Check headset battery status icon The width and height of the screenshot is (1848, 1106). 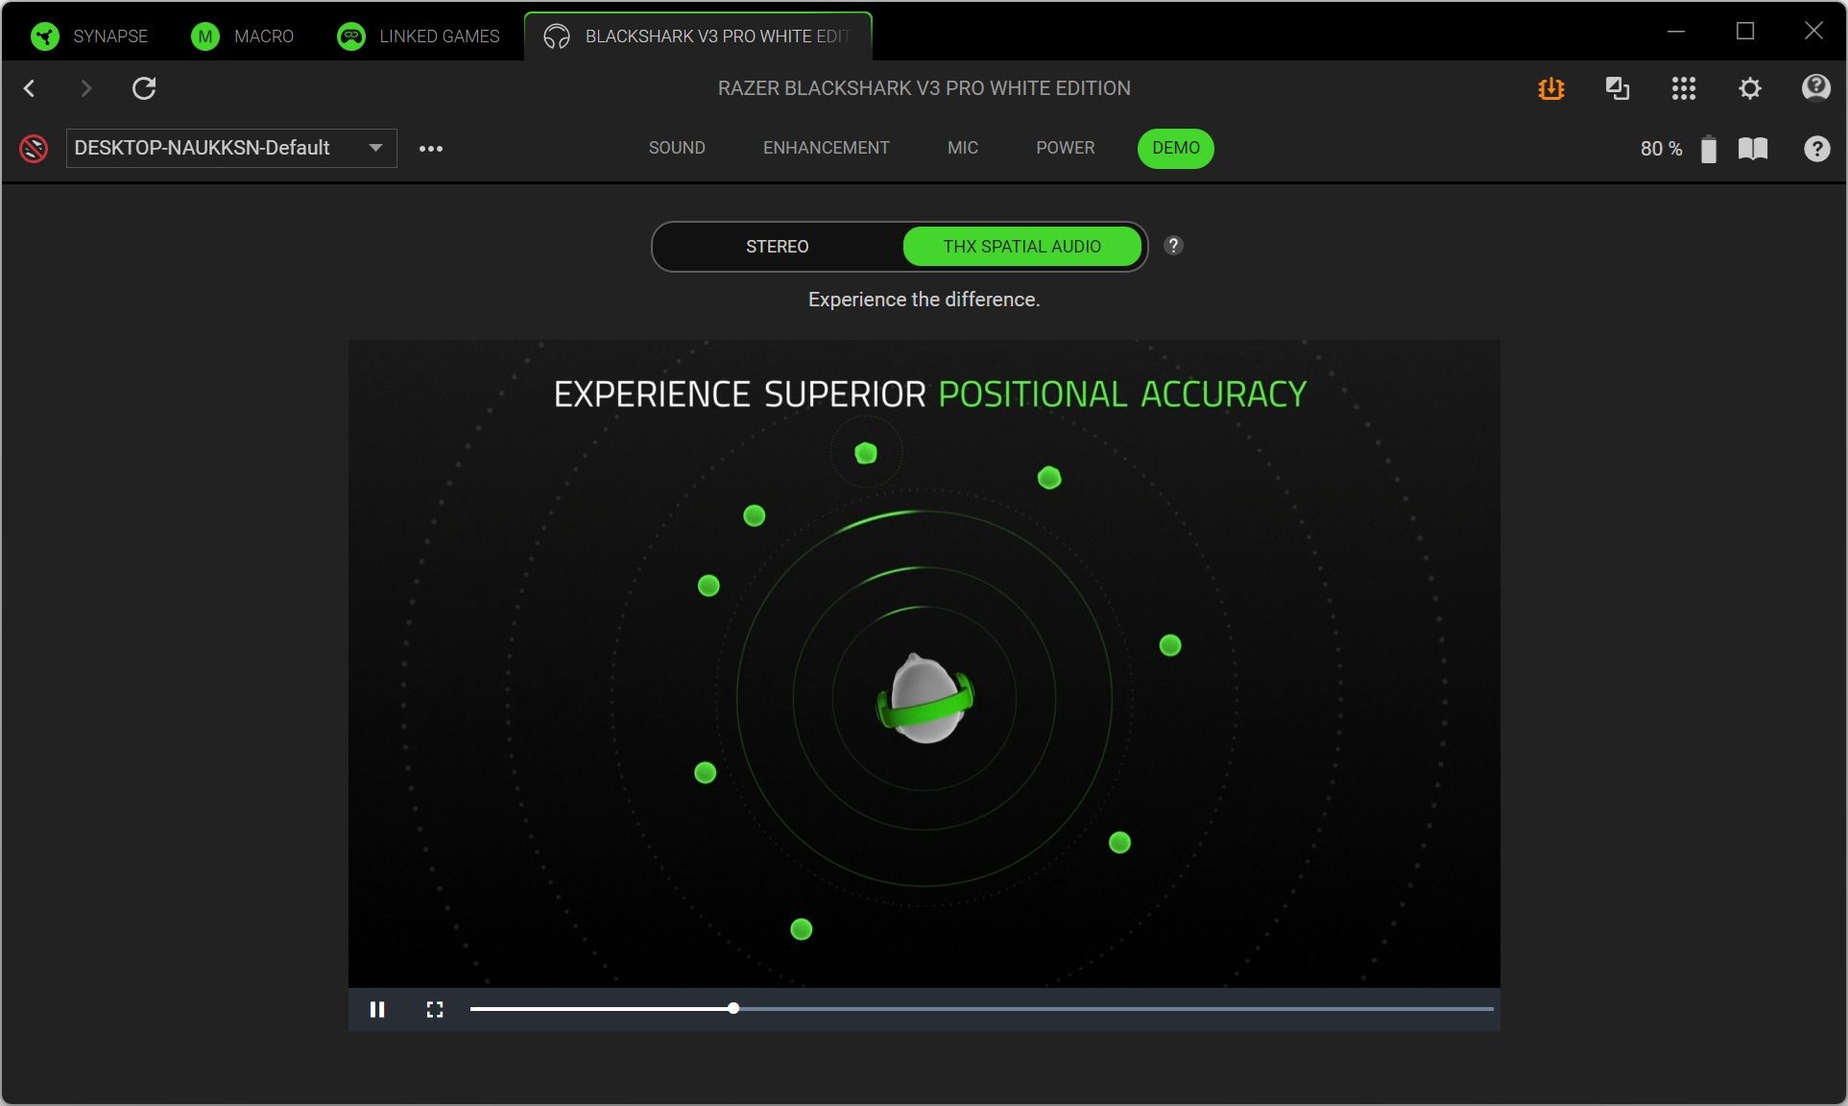coord(1709,149)
